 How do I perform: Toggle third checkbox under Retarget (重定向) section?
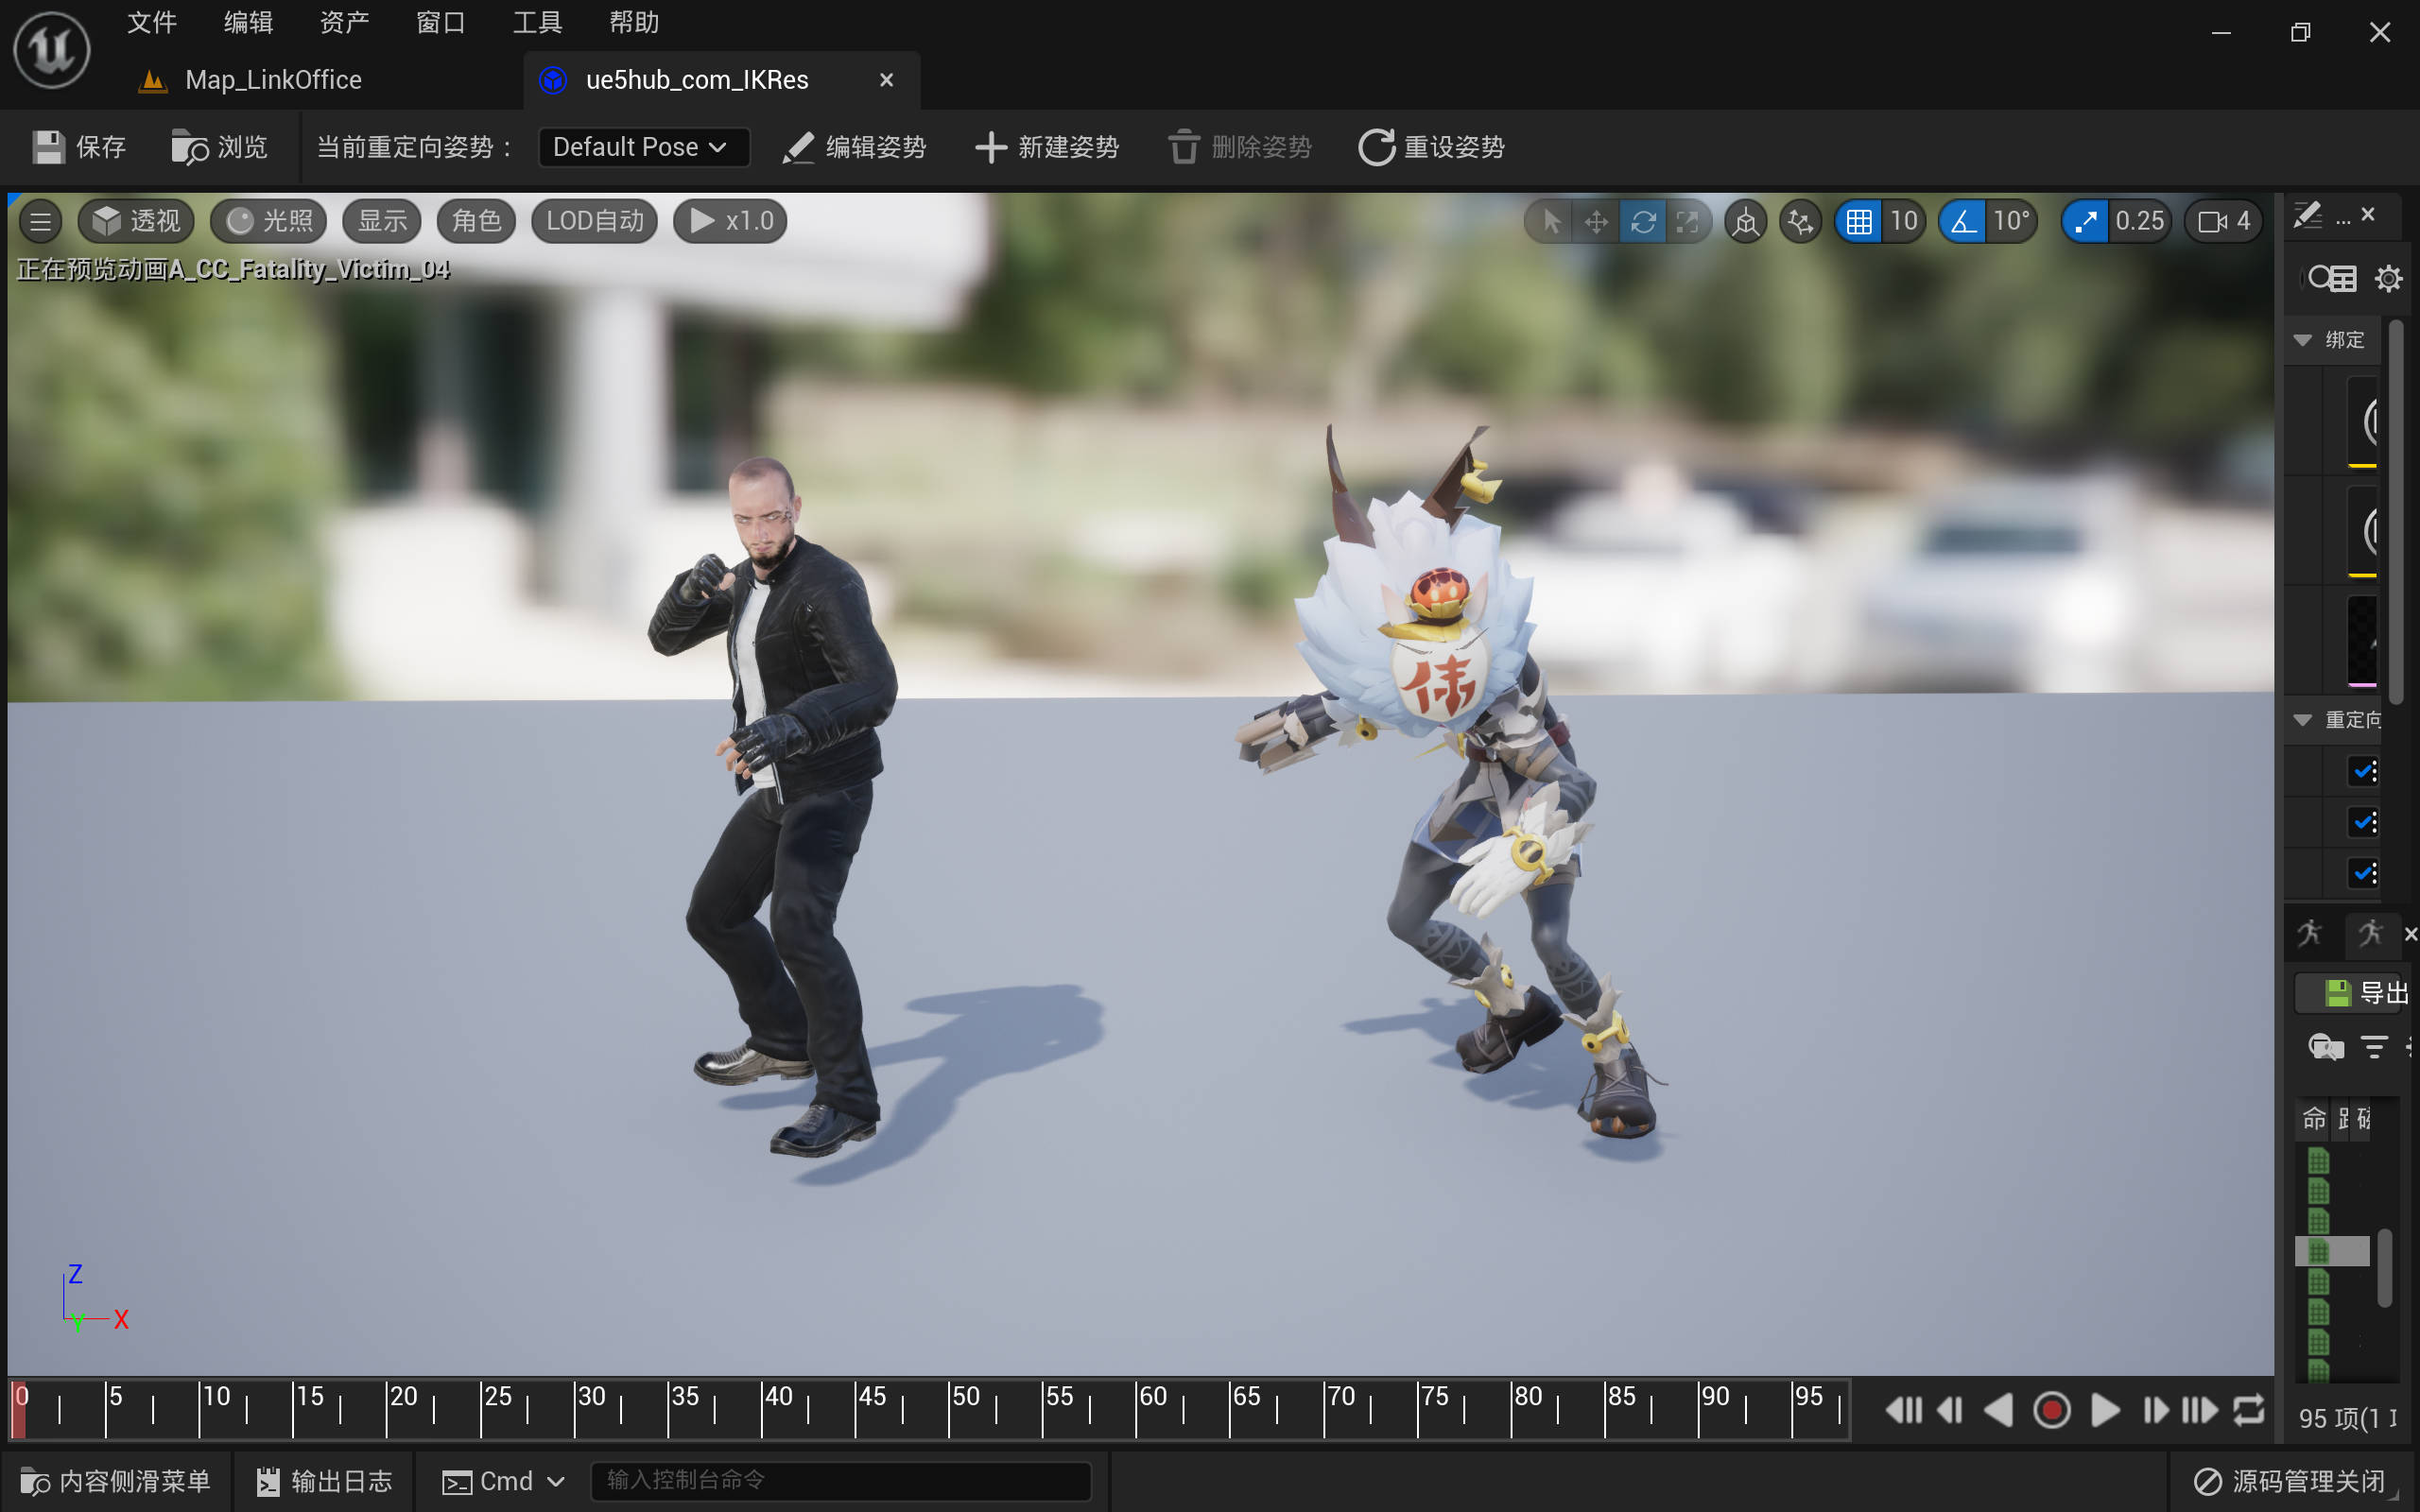[2364, 873]
